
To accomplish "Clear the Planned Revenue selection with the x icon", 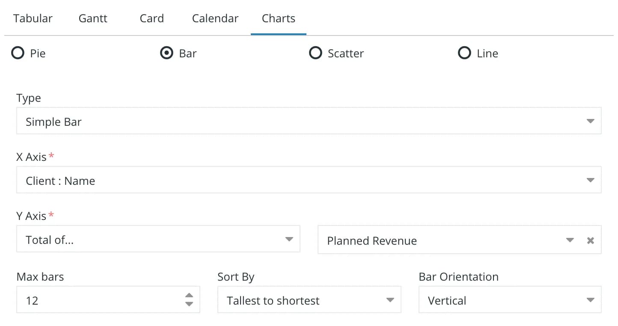I will [590, 240].
